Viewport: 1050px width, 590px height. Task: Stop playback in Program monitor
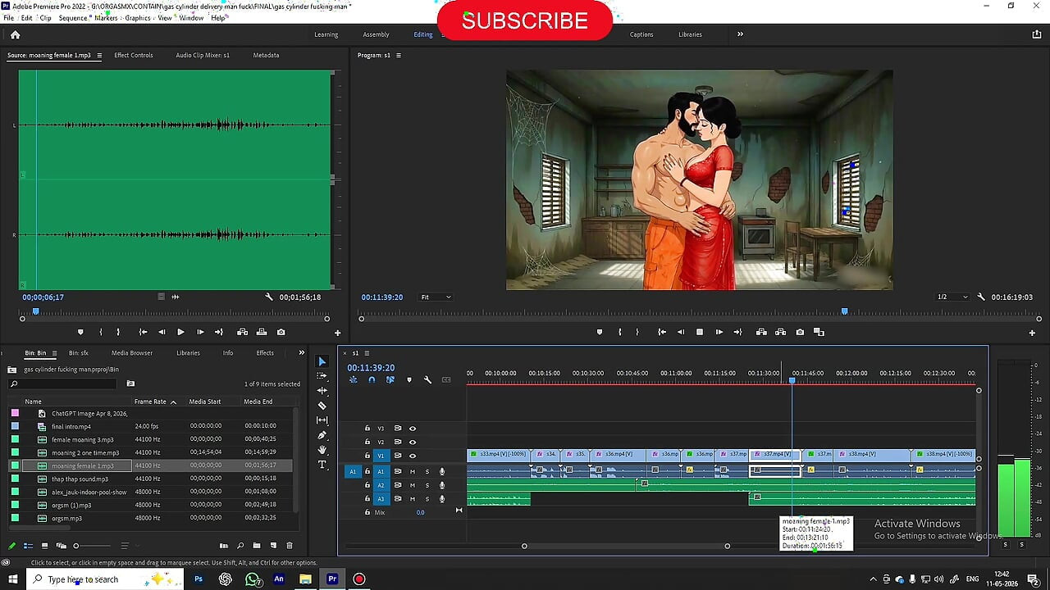tap(700, 332)
